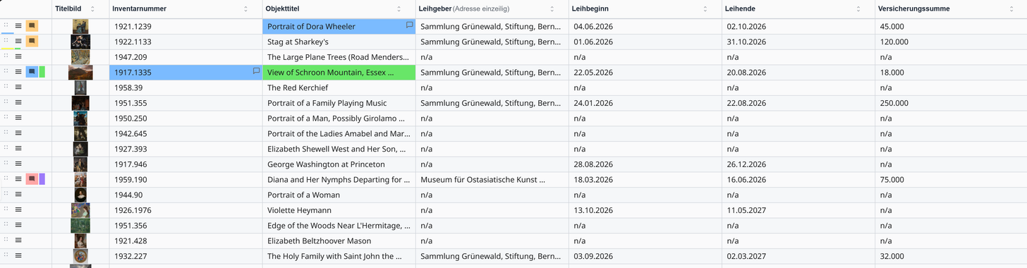Select inventory number 1951.356 cell
Image resolution: width=1027 pixels, height=268 pixels.
pyautogui.click(x=186, y=226)
